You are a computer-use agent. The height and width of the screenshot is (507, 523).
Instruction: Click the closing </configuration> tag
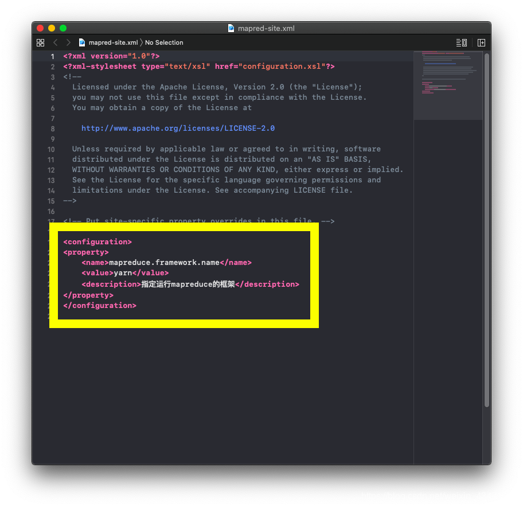point(100,306)
